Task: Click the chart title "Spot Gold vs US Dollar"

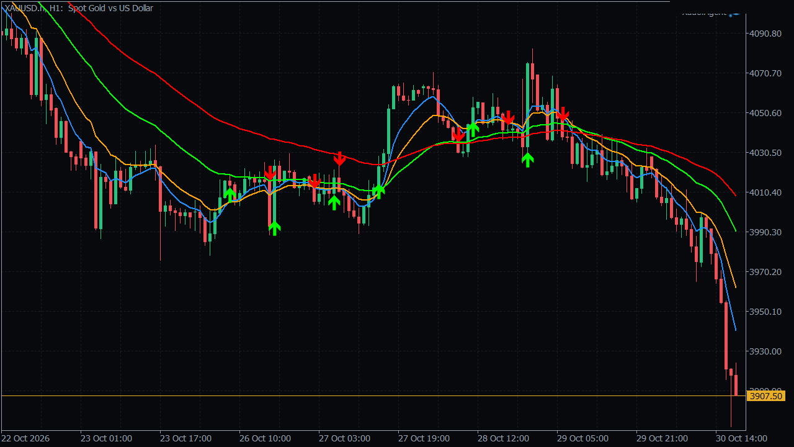Action: point(110,8)
